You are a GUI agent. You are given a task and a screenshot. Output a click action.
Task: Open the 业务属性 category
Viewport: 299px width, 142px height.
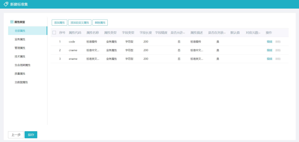pos(20,39)
